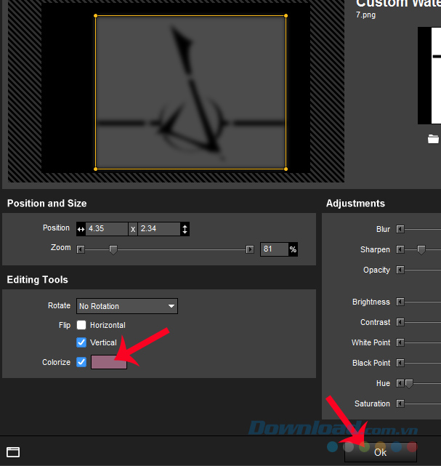The width and height of the screenshot is (441, 466).
Task: Click the Hue slider decrease arrow
Action: tap(400, 383)
